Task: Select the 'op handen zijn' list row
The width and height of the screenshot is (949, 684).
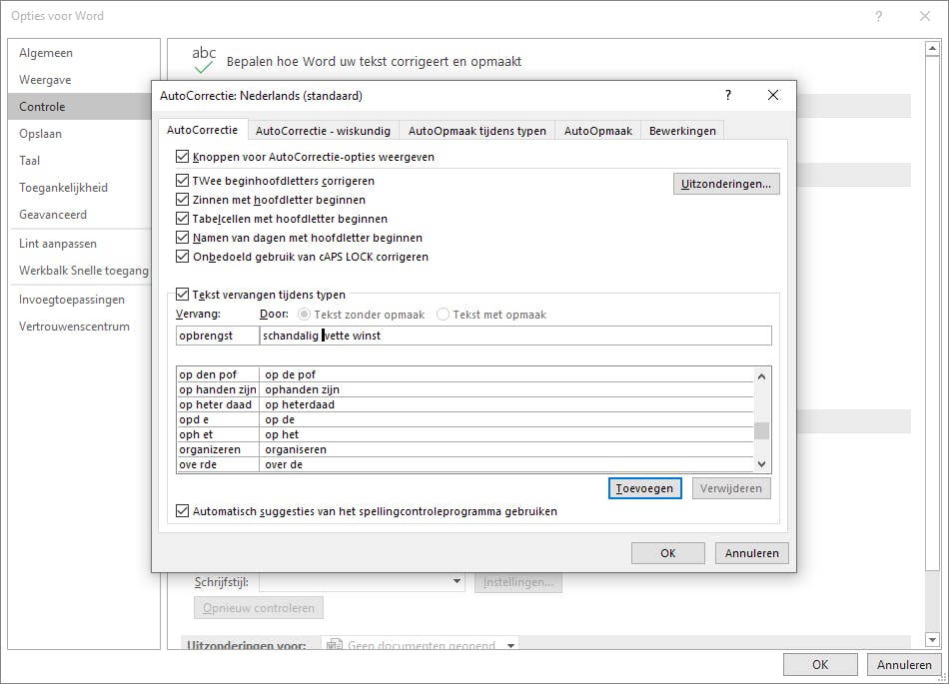Action: [465, 389]
